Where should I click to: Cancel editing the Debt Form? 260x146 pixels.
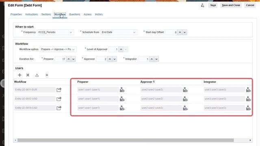point(250,5)
